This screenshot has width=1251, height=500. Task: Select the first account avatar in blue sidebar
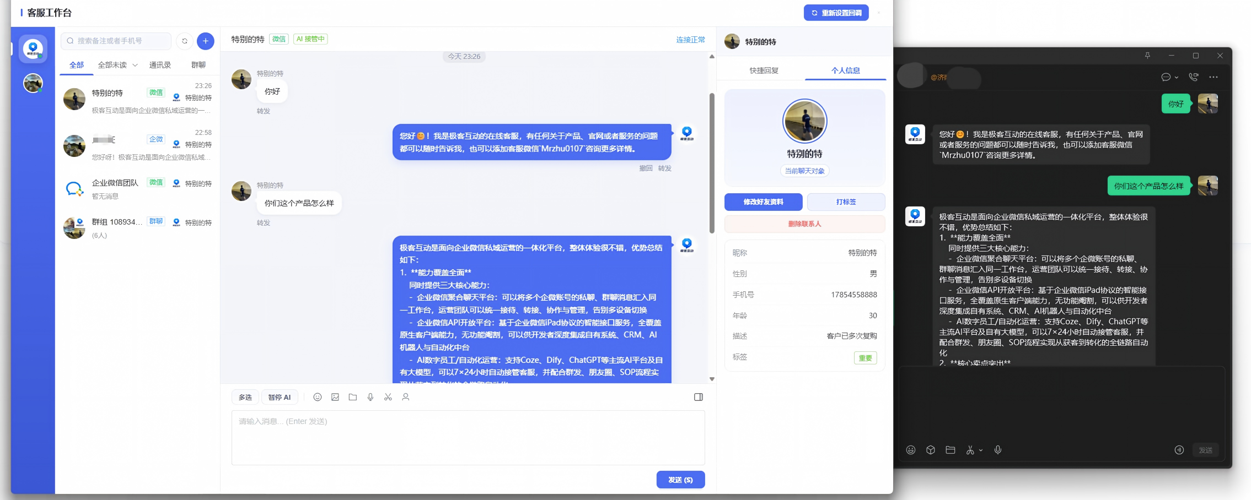pos(33,48)
